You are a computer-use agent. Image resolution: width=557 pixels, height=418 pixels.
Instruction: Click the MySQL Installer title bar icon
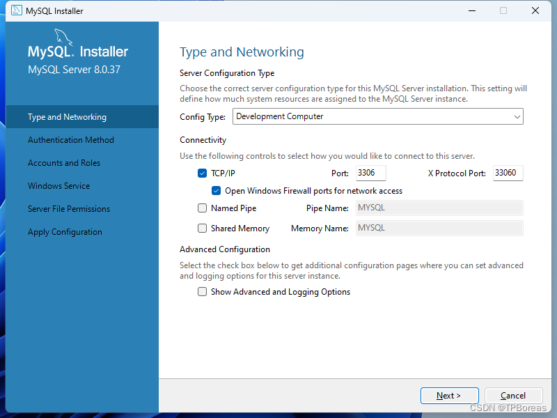click(x=16, y=10)
